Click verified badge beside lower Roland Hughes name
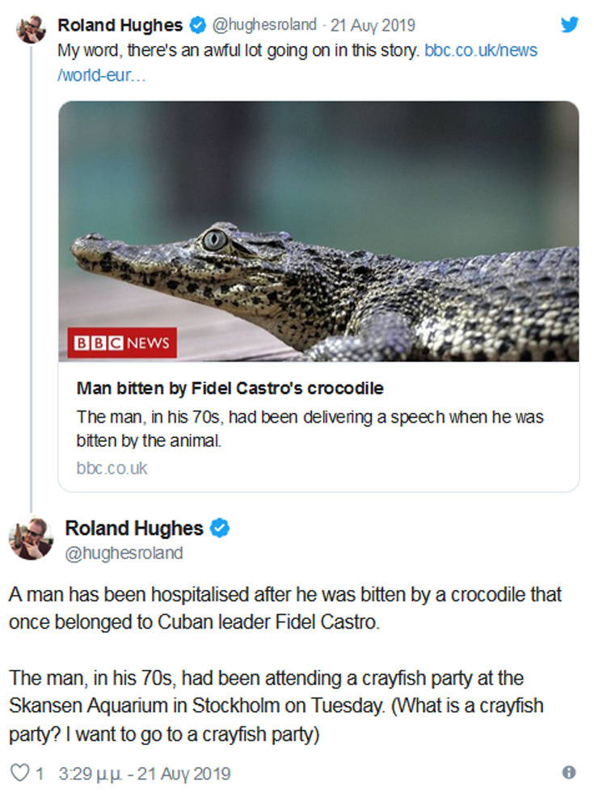The image size is (594, 796). coord(220,529)
